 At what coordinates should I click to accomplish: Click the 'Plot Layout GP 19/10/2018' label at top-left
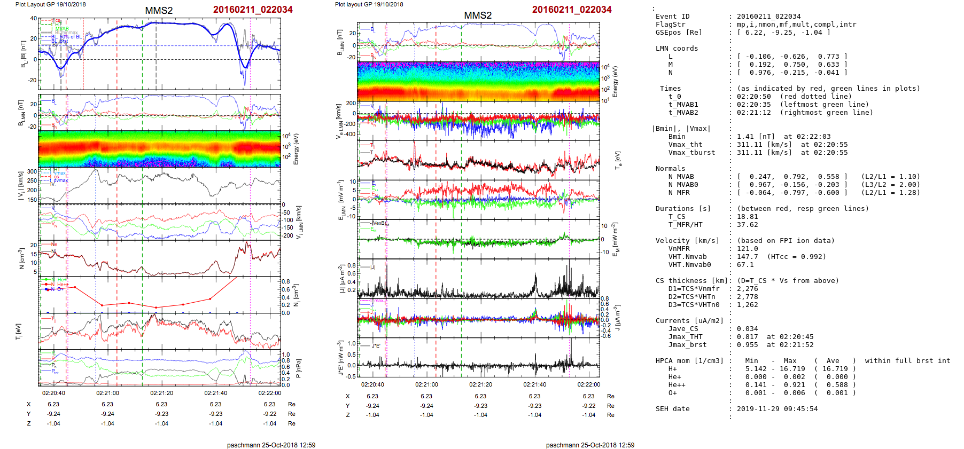click(50, 4)
